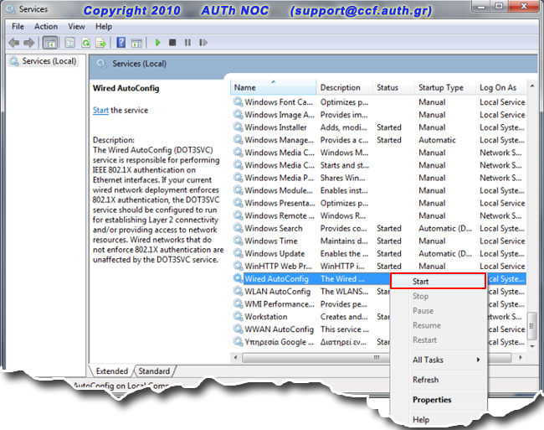Open the View menu
The height and width of the screenshot is (430, 544).
tap(76, 26)
